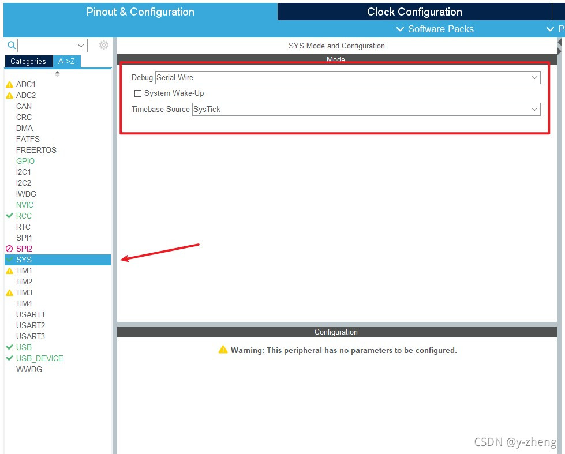Click the sort arrows above ADC1
565x454 pixels.
click(x=57, y=74)
